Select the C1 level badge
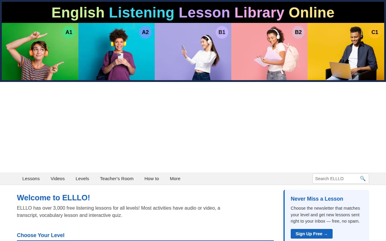The height and width of the screenshot is (241, 386). pos(375,32)
